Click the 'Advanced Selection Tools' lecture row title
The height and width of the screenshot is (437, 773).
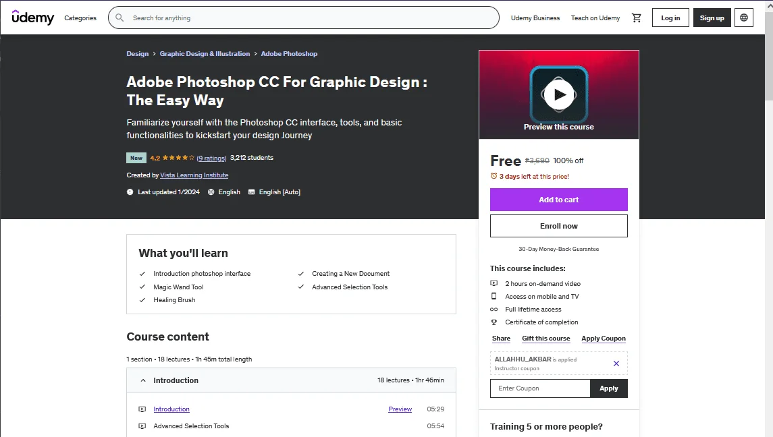pos(191,426)
